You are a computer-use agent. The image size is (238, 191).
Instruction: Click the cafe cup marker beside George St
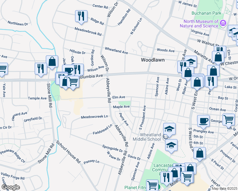tap(204, 122)
